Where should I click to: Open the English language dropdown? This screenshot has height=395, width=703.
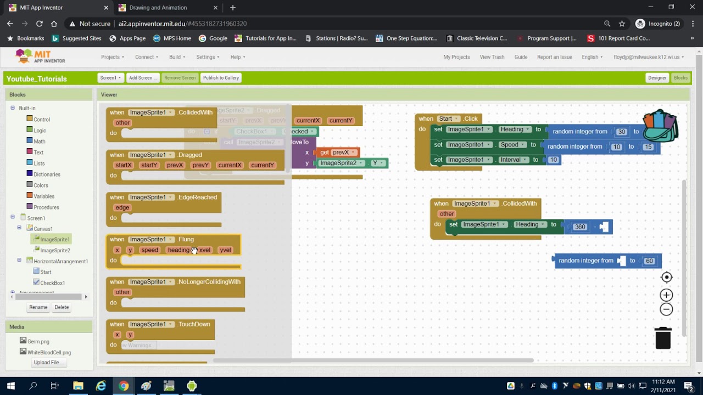592,57
